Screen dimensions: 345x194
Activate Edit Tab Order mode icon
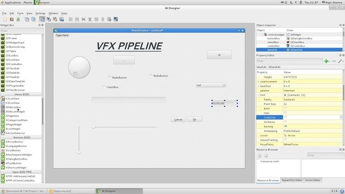click(x=61, y=19)
